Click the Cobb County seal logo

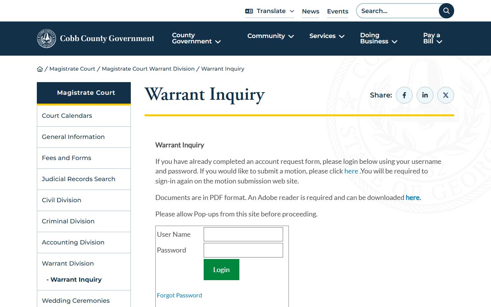coord(46,38)
